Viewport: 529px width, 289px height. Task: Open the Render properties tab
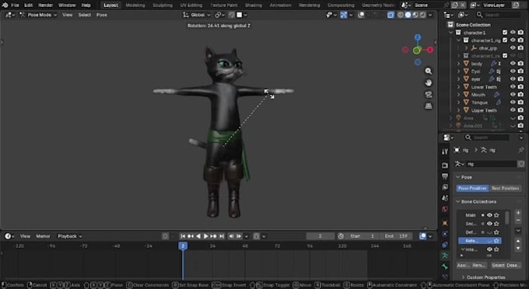coord(445,165)
